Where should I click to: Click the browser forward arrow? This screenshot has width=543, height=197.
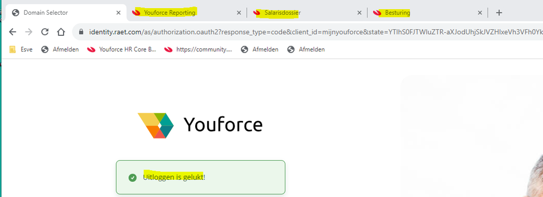(29, 32)
